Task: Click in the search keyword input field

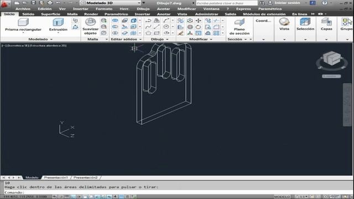Action: coord(227,3)
